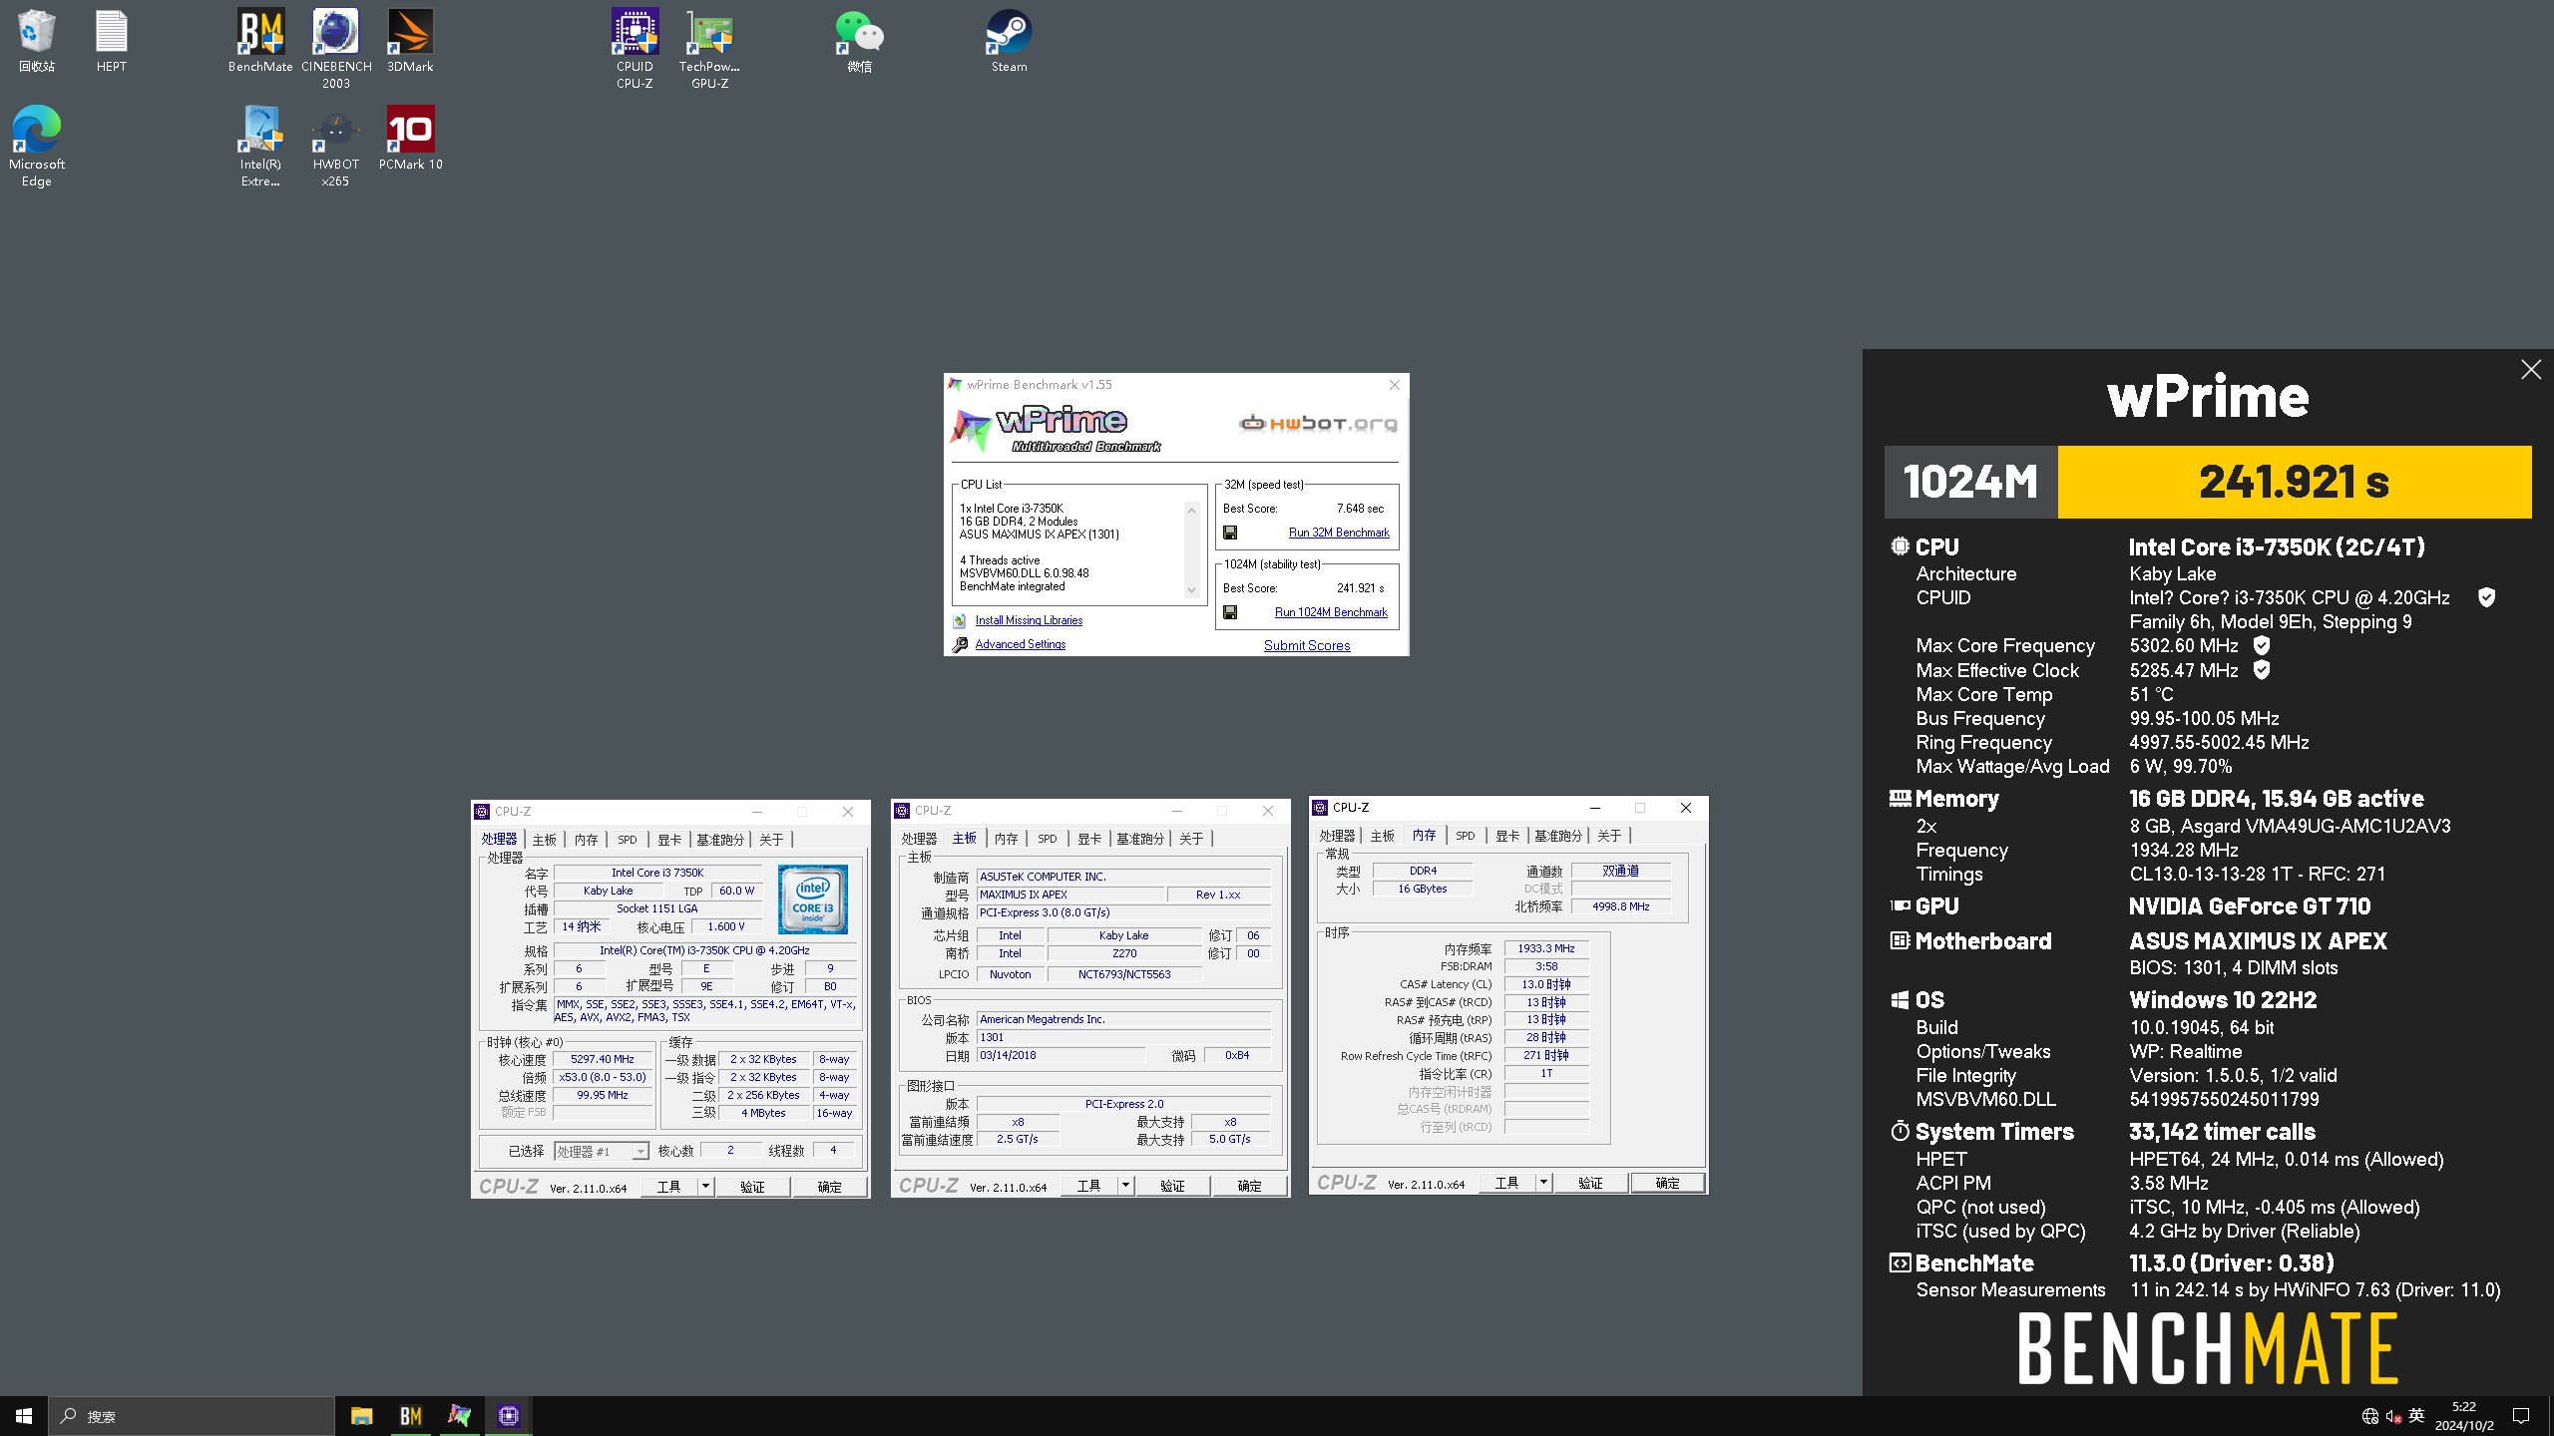Screen dimensions: 2554x1436
Task: Click network globe icon in tray
Action: tap(2370, 1416)
